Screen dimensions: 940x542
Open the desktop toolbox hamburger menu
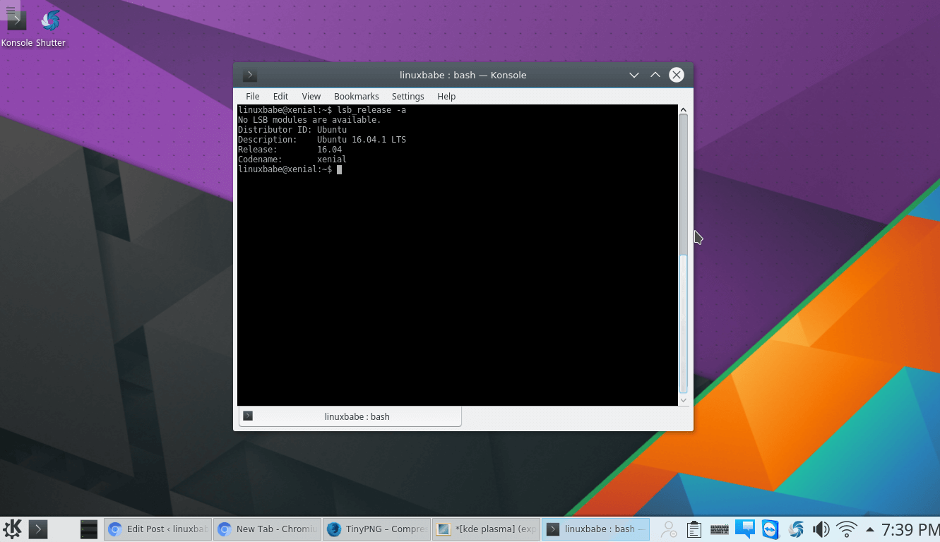coord(10,10)
